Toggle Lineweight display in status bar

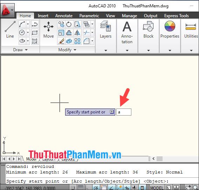coord(135,188)
